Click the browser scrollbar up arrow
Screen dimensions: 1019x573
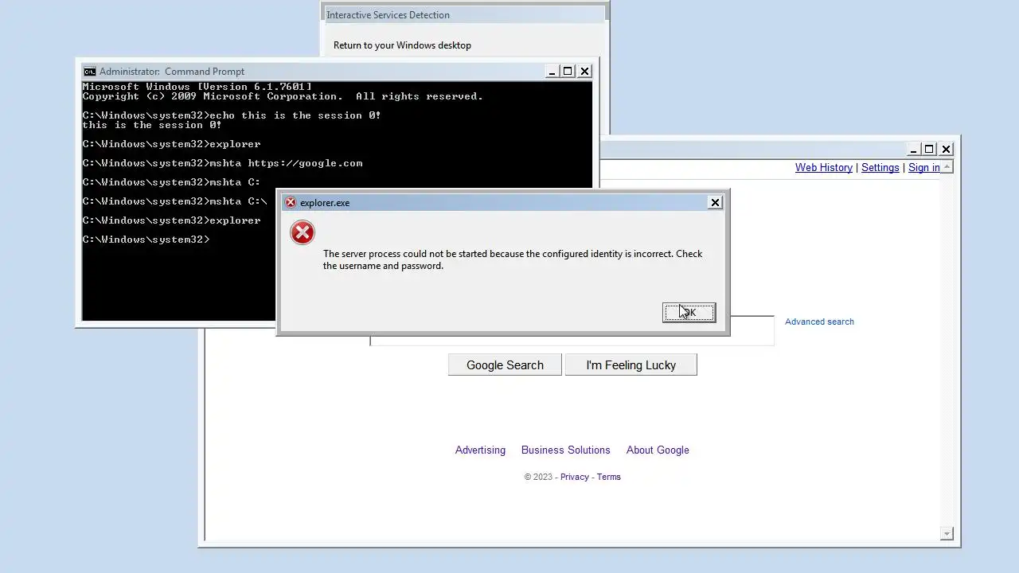click(947, 168)
